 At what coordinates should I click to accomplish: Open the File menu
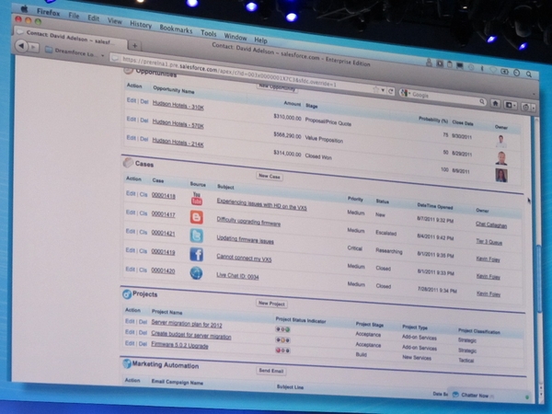74,16
